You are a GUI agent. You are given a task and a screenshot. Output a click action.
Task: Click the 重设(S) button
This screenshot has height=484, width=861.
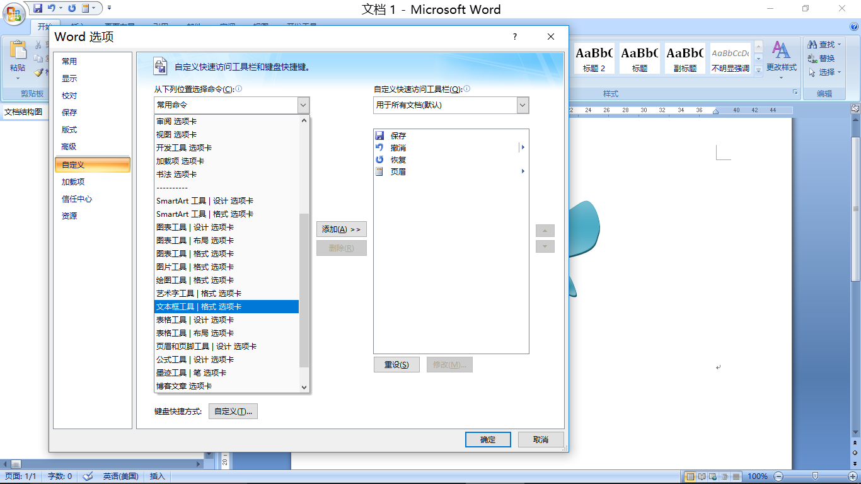(396, 365)
